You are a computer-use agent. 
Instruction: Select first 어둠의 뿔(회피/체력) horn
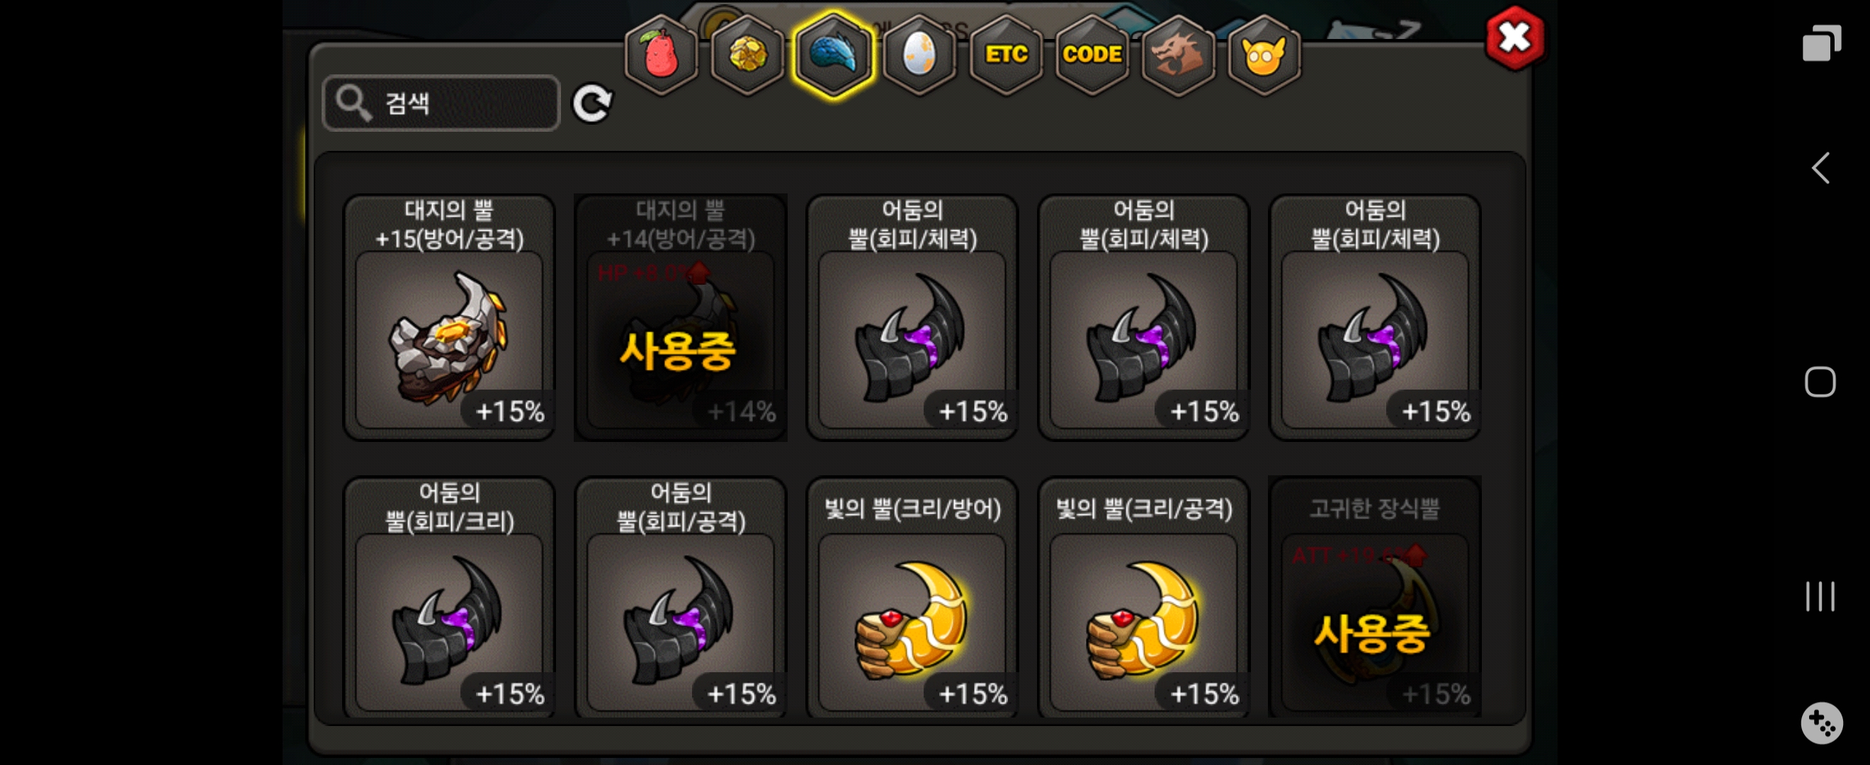coord(912,317)
